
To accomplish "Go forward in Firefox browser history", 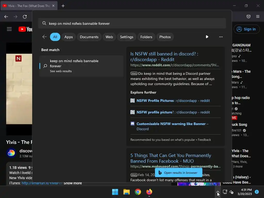I will [15, 16].
